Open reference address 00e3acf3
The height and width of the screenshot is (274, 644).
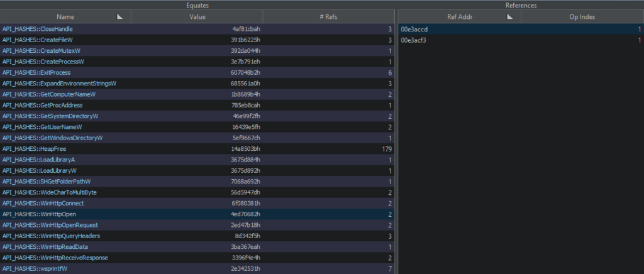(x=414, y=40)
